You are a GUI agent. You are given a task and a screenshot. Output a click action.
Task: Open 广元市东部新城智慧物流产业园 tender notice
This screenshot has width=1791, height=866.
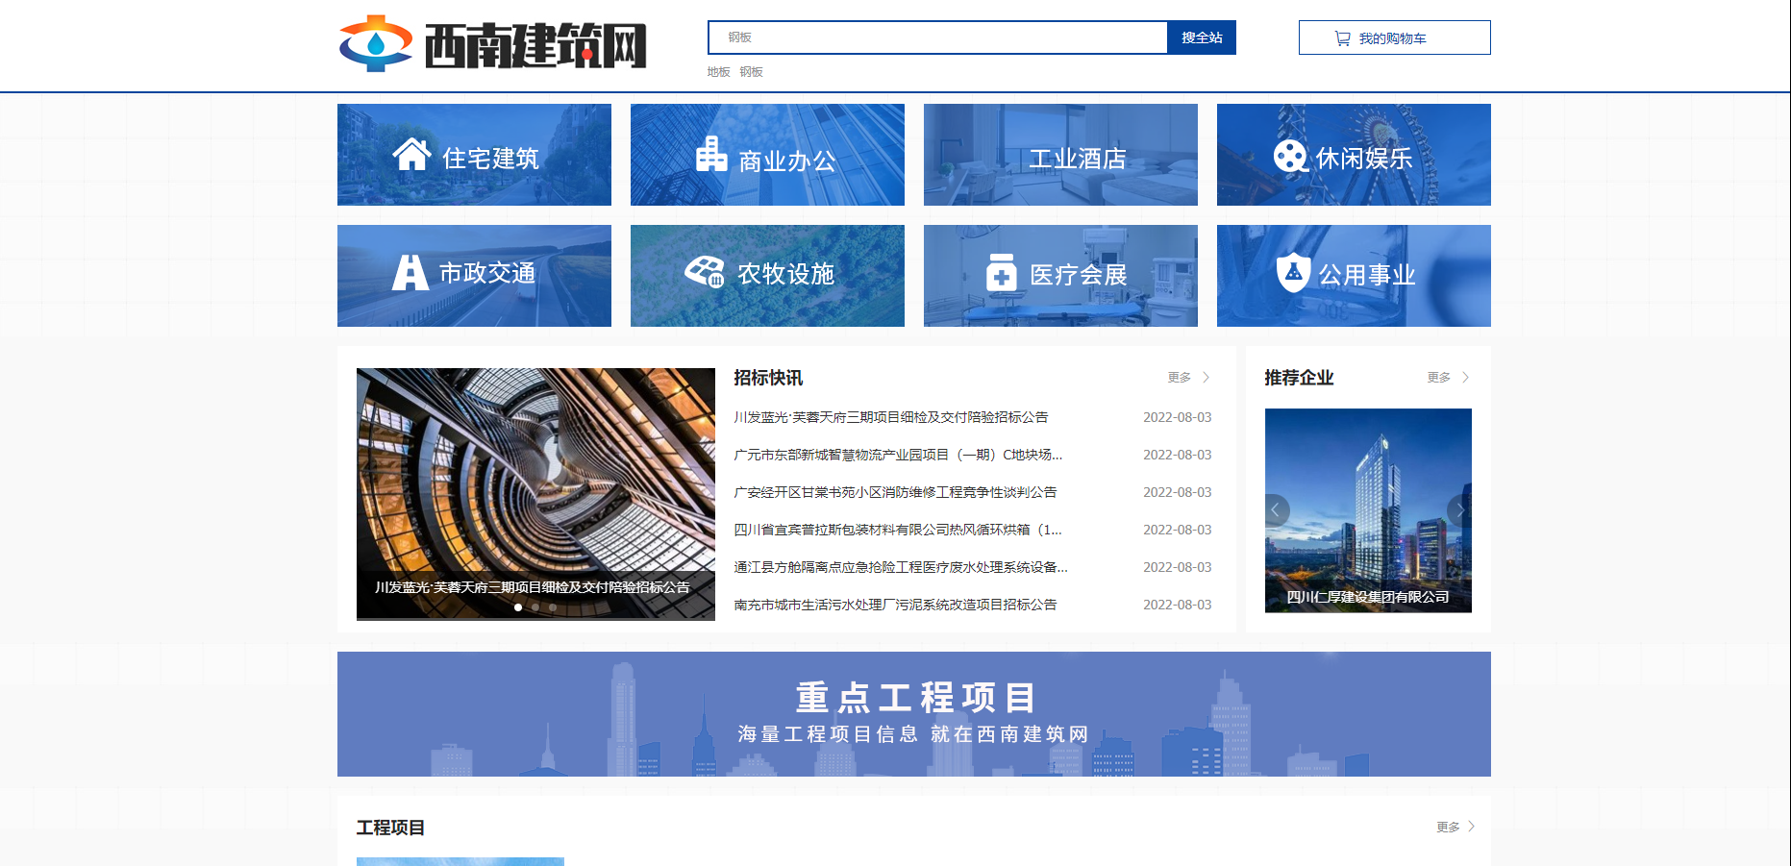point(898,455)
